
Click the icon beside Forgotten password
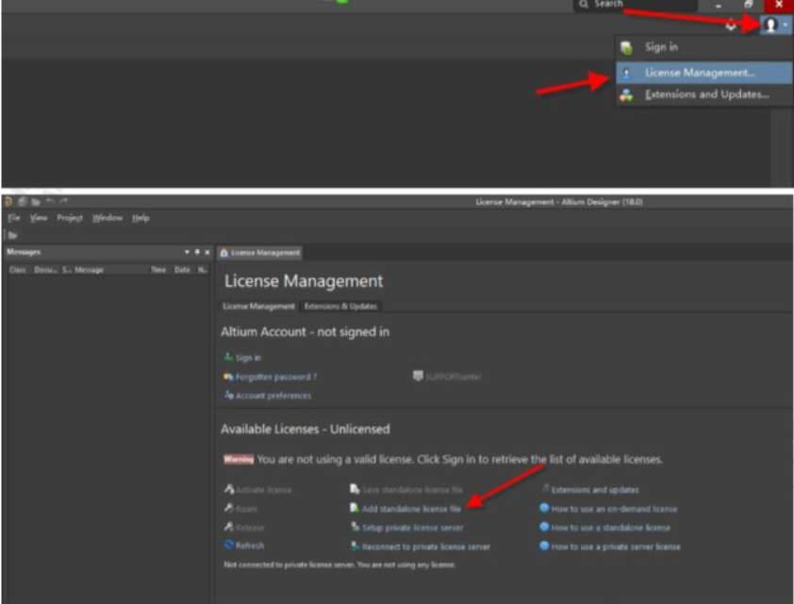228,377
